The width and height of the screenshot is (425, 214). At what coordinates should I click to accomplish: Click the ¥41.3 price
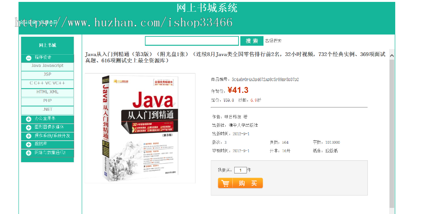click(238, 90)
